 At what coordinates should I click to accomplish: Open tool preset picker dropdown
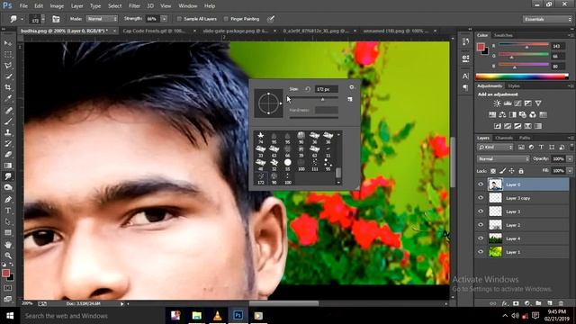pos(16,19)
